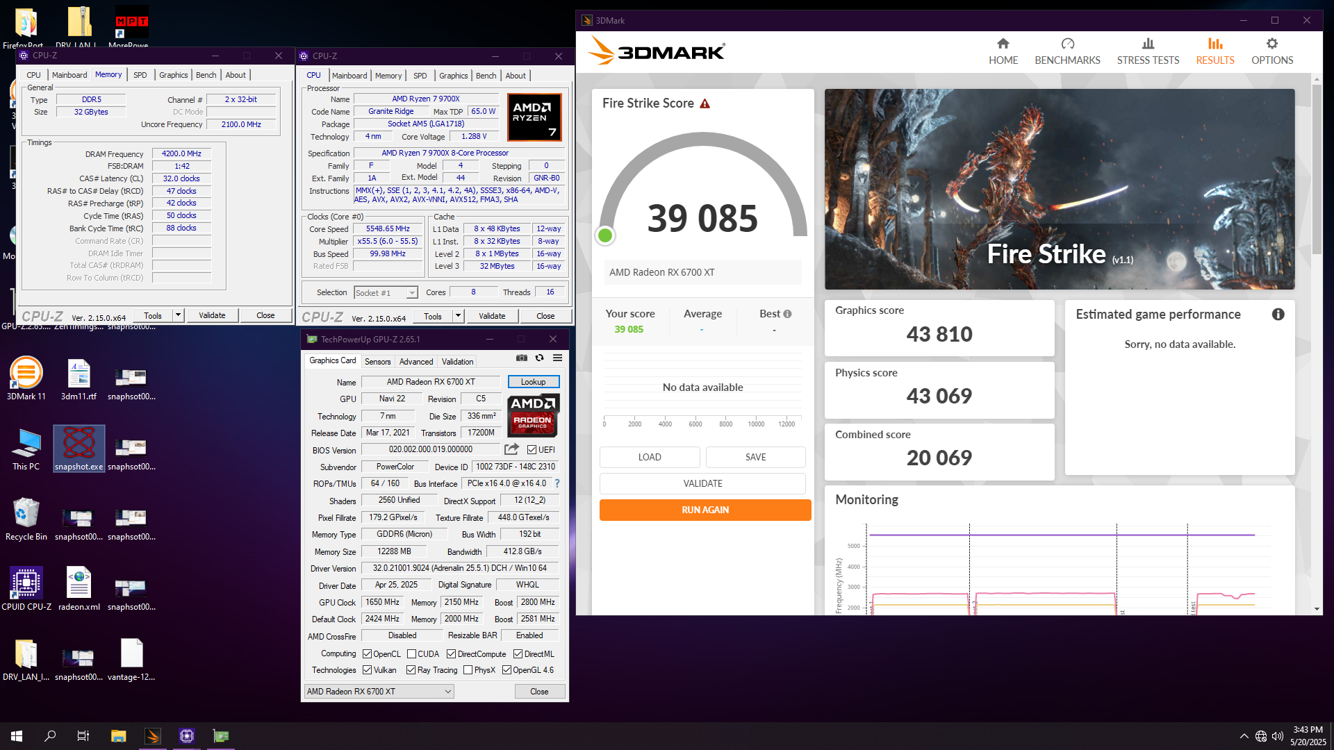Screen dimensions: 1334x750
Task: Open Validation tab in GPU-Z
Action: click(x=457, y=362)
